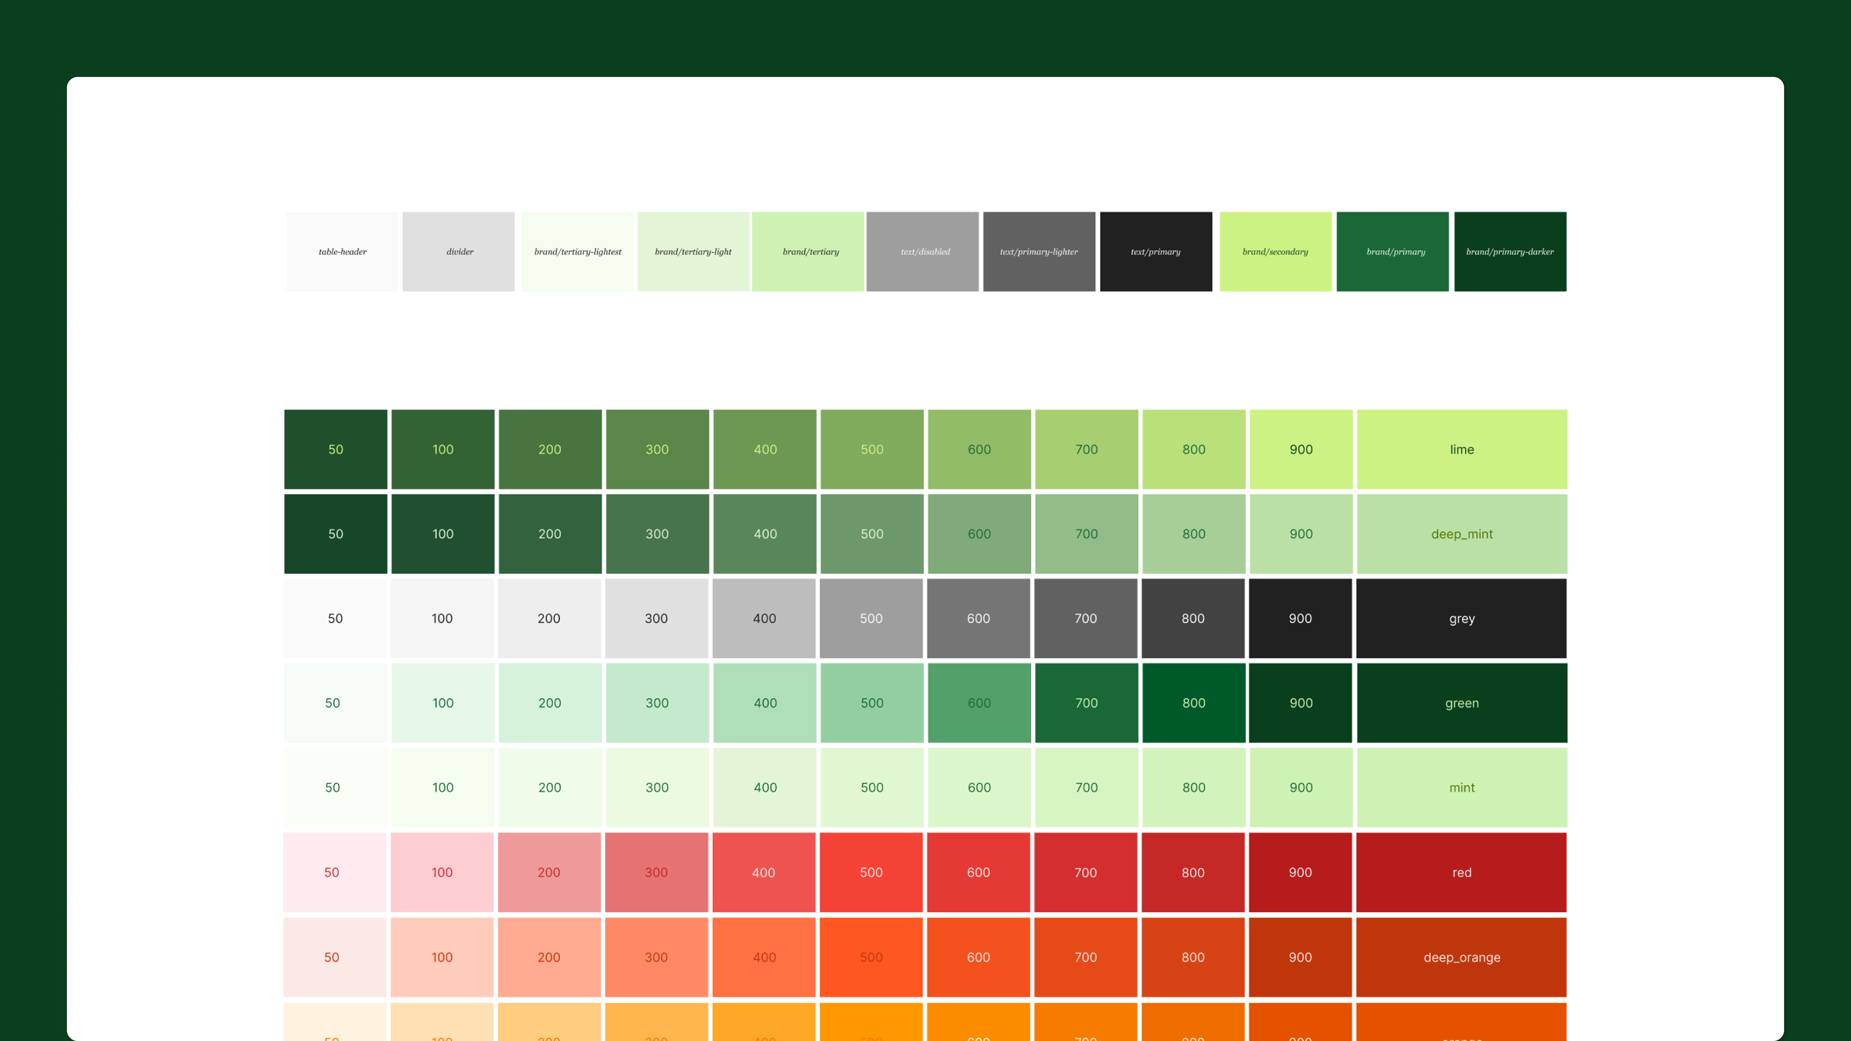Viewport: 1851px width, 1041px height.
Task: Click the brand/primary-darker swatch
Action: click(1510, 252)
